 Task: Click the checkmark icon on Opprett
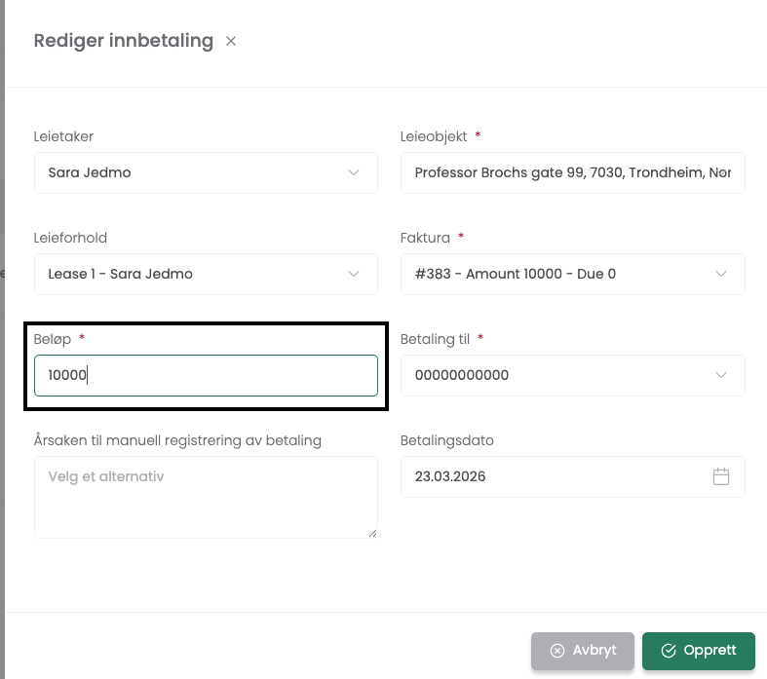(x=669, y=651)
